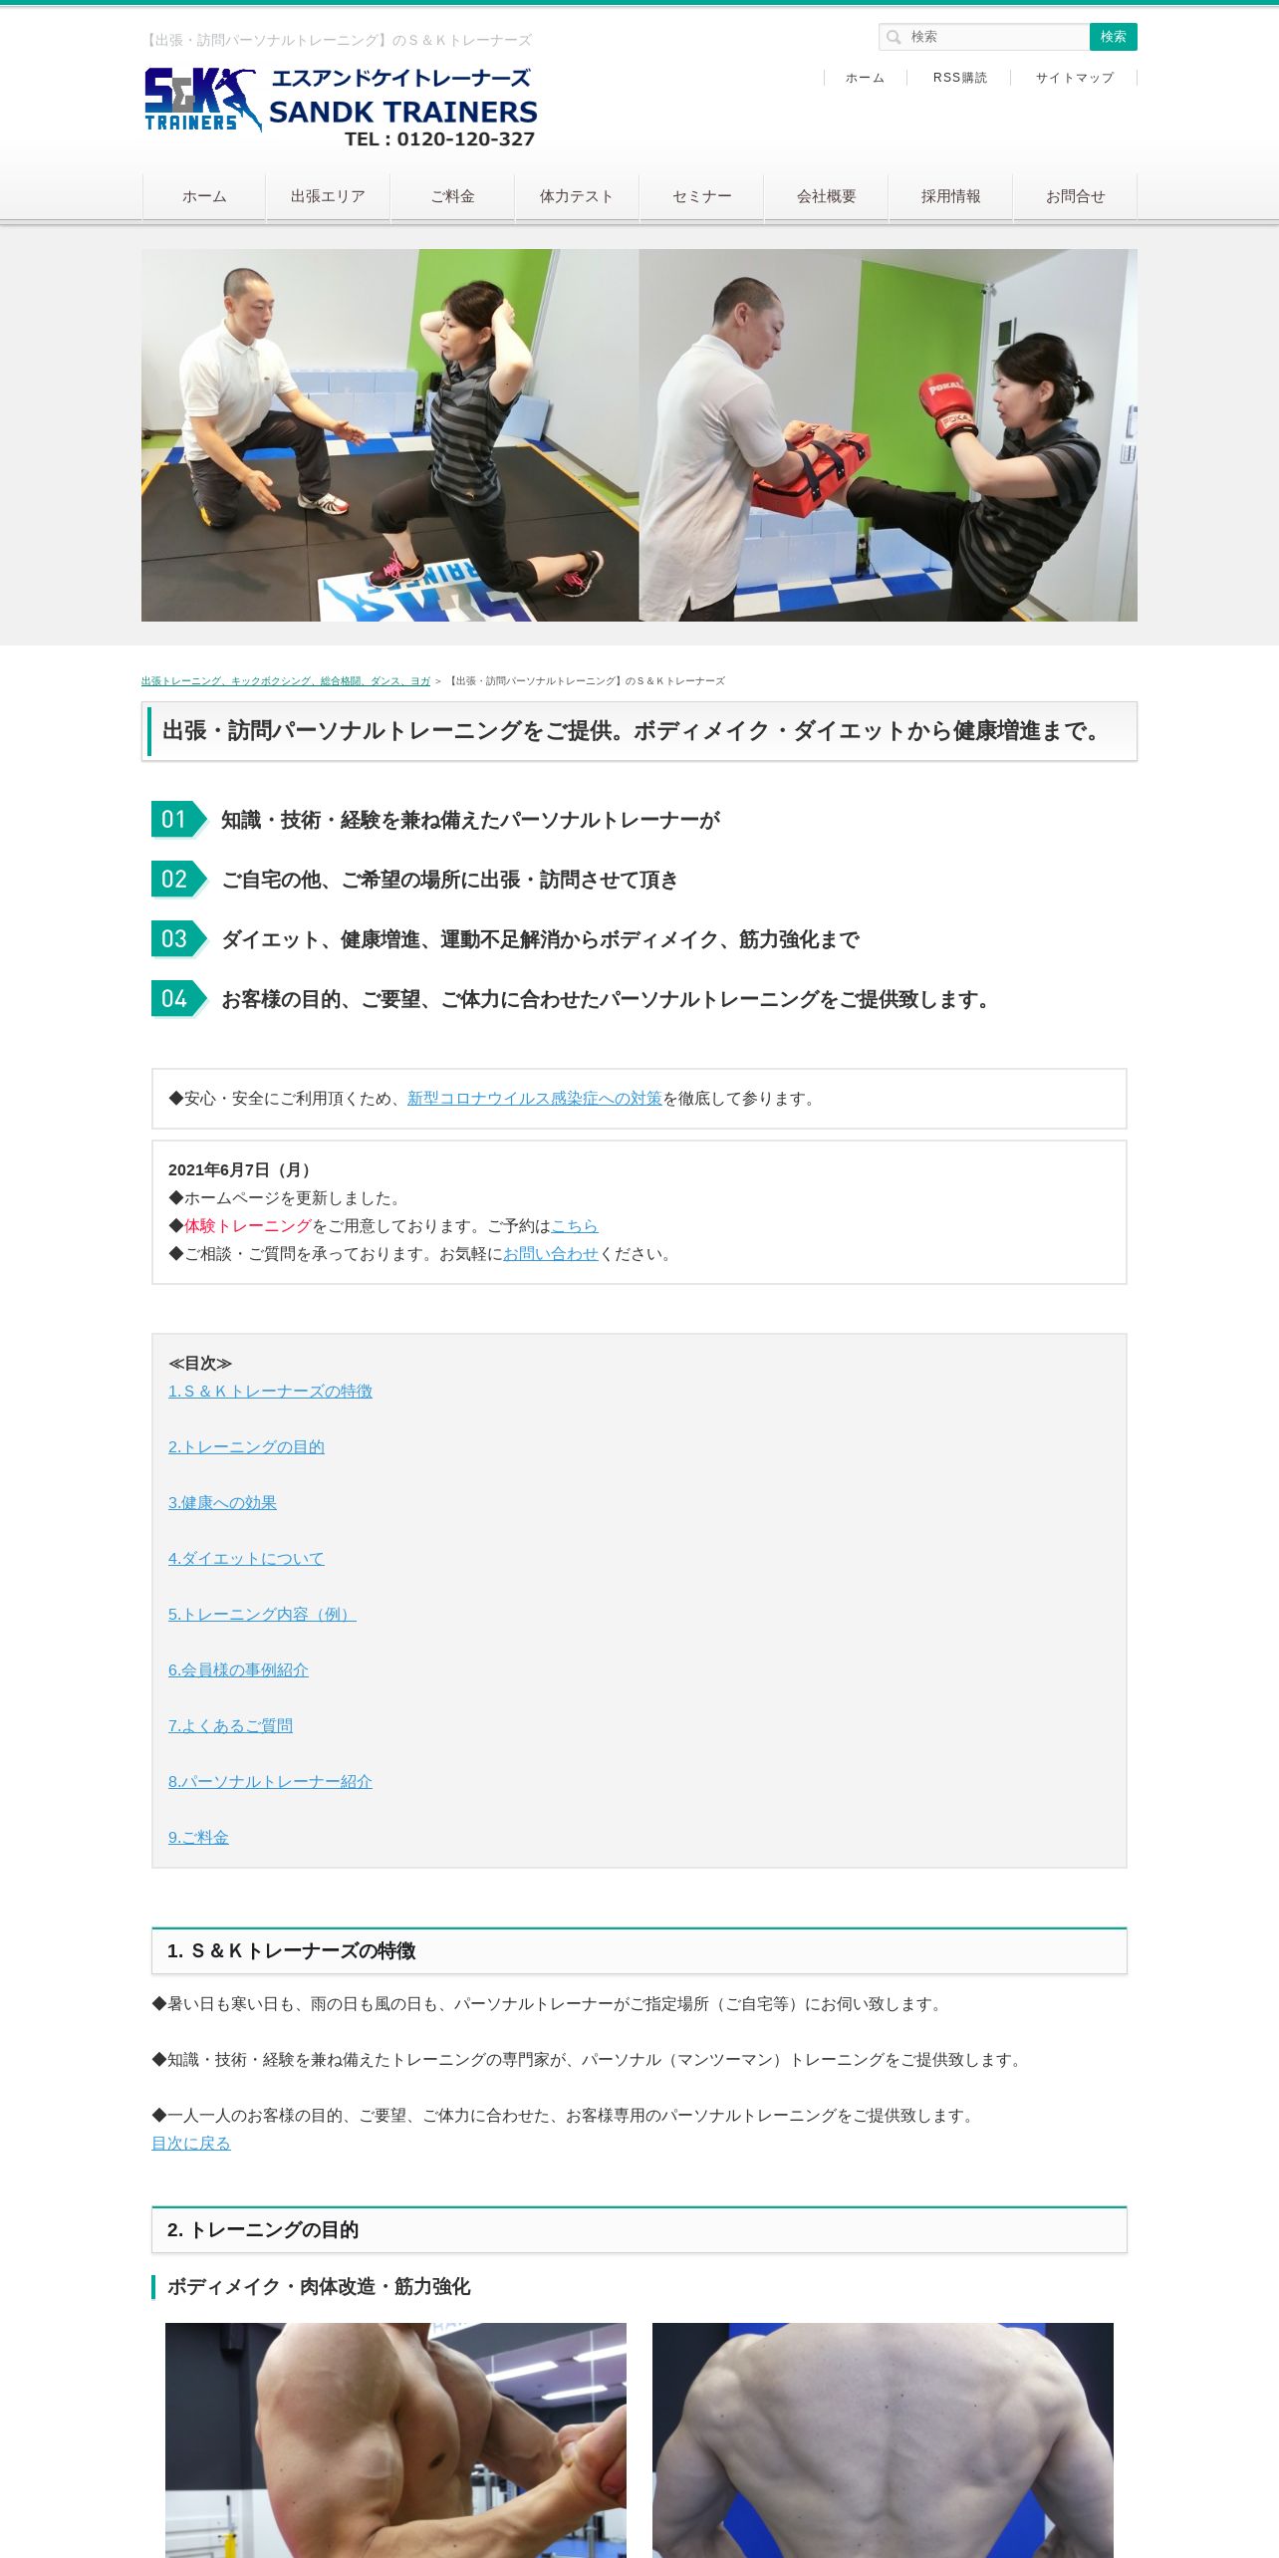Select the ご料金 navigation tab
This screenshot has width=1279, height=2558.
[452, 196]
